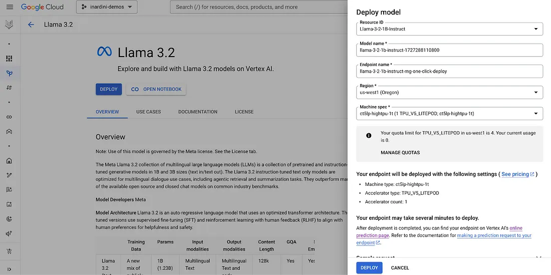Click the Vertex AI logo icon in sidebar
The image size is (551, 275).
(10, 25)
